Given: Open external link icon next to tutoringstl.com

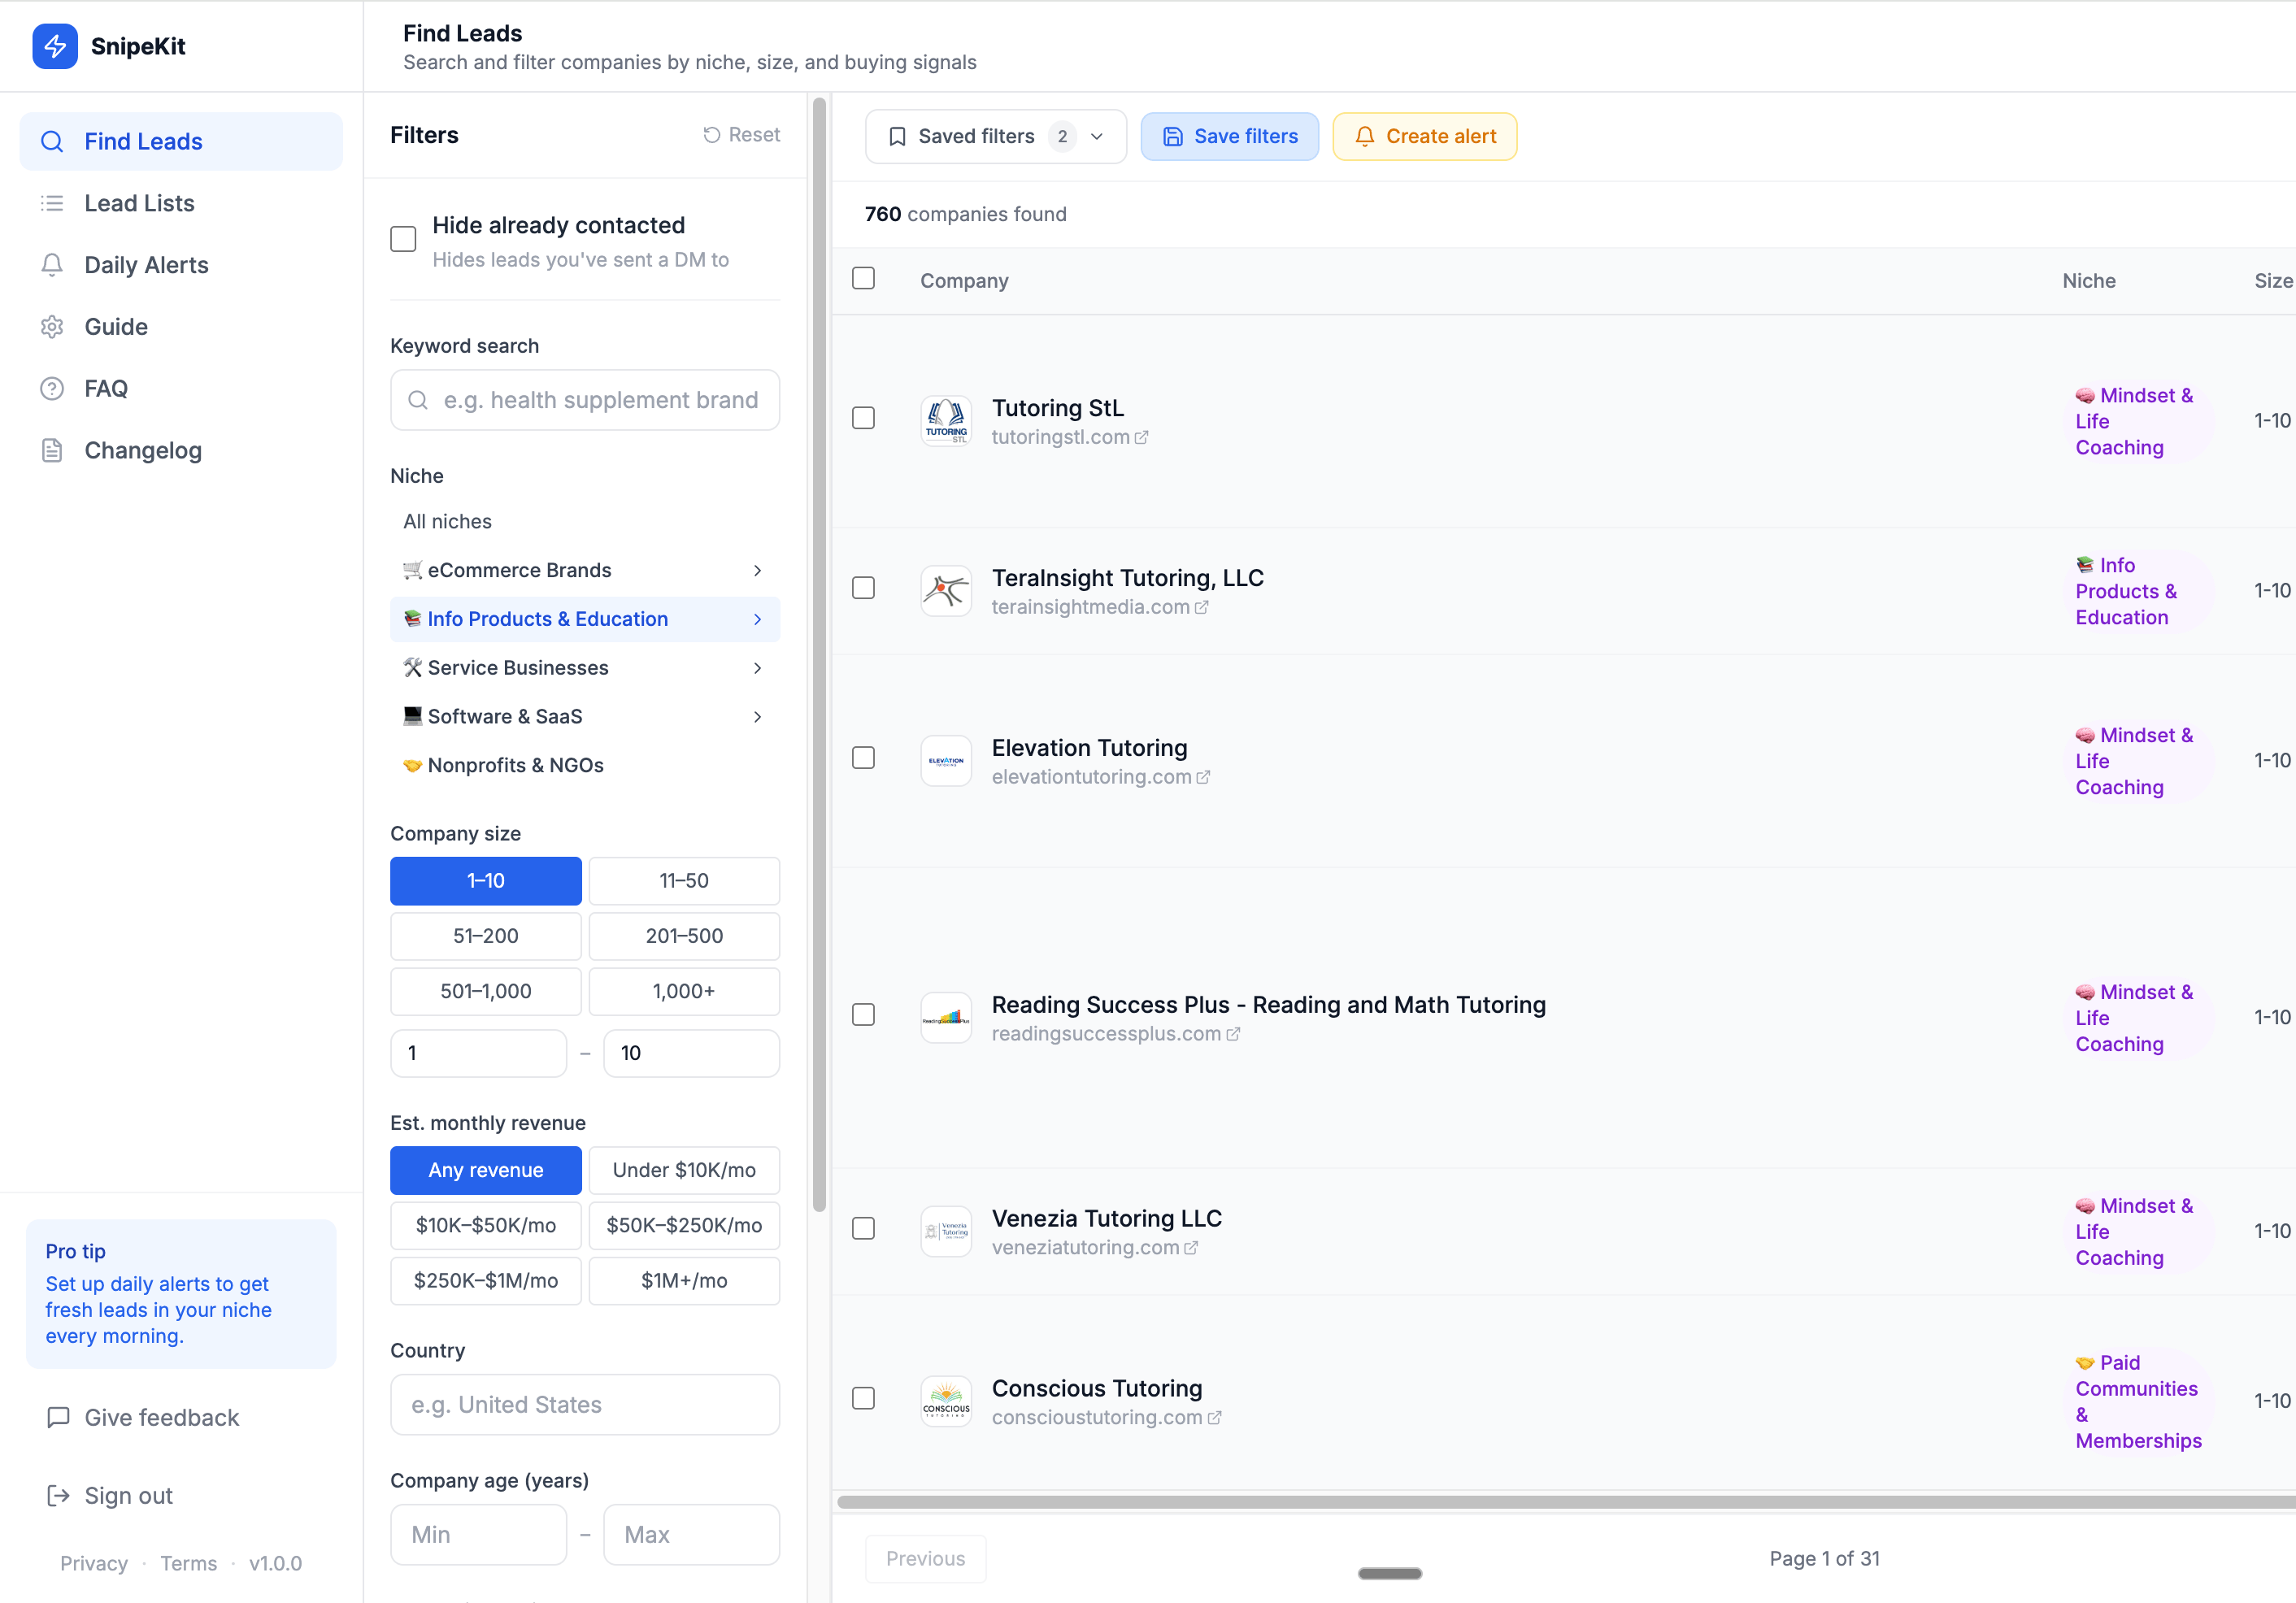Looking at the screenshot, I should (x=1142, y=438).
